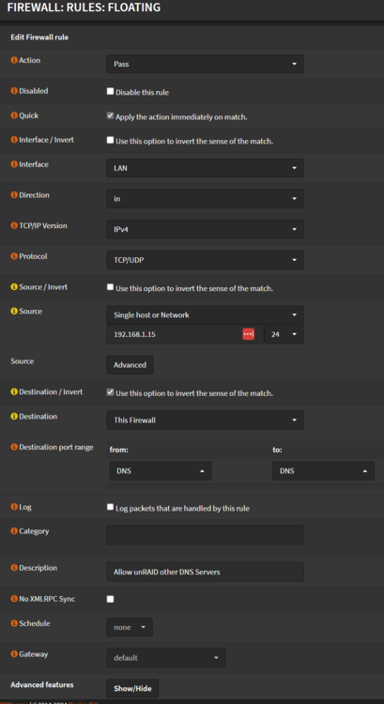This screenshot has width=384, height=704.
Task: Click the info icon beside Action
Action: coord(14,60)
